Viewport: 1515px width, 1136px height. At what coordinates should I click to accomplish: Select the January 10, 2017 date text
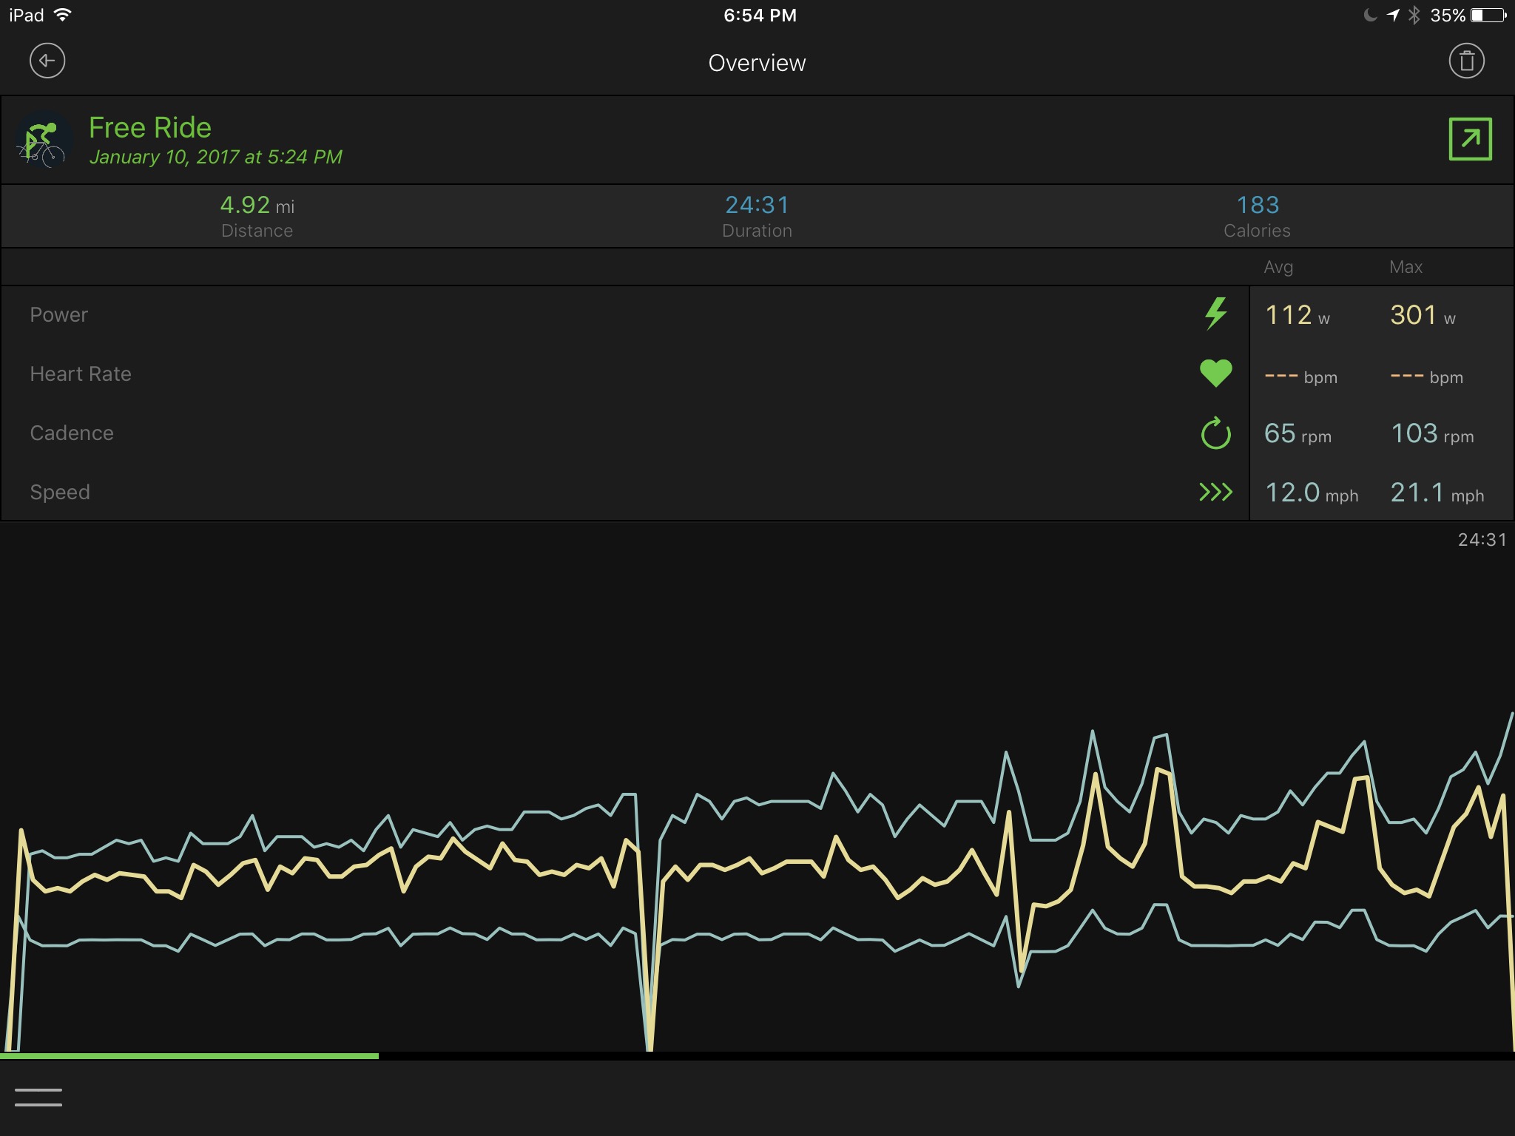[215, 157]
